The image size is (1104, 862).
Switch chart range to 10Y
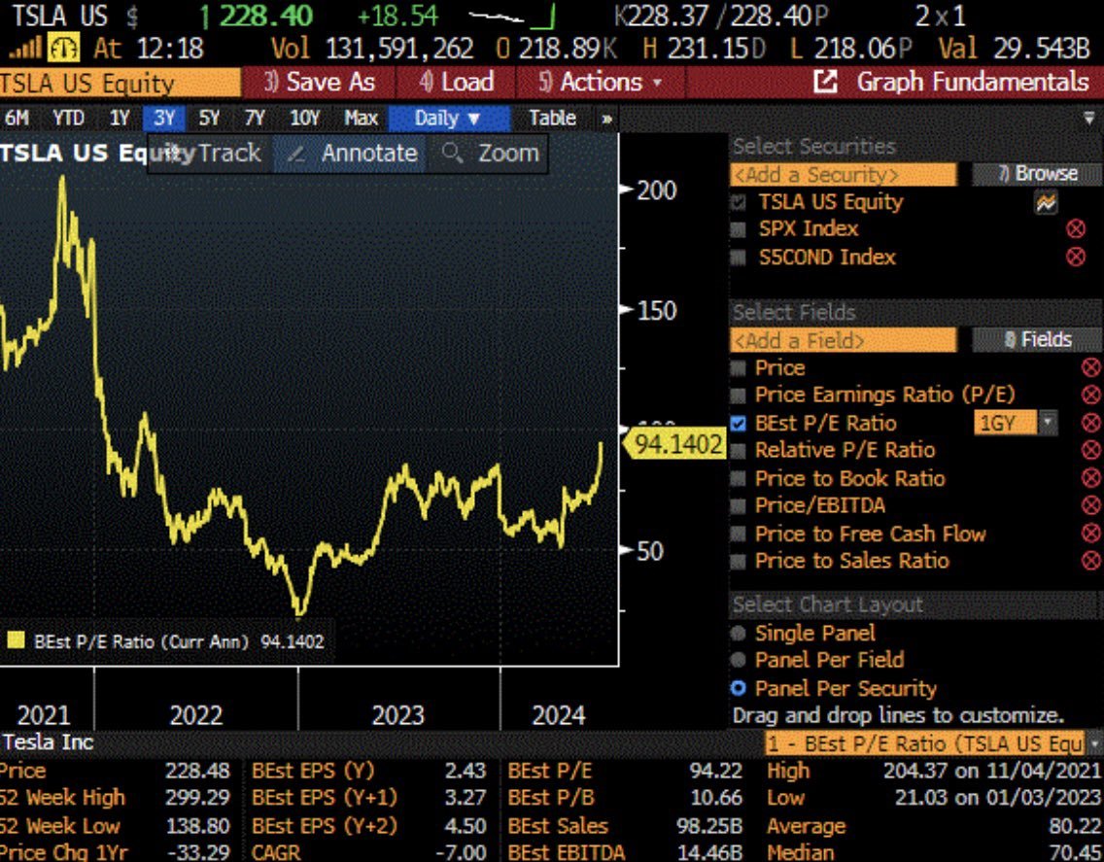click(305, 119)
